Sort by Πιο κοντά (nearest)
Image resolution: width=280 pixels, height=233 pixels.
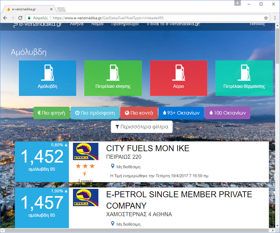[x=139, y=113]
